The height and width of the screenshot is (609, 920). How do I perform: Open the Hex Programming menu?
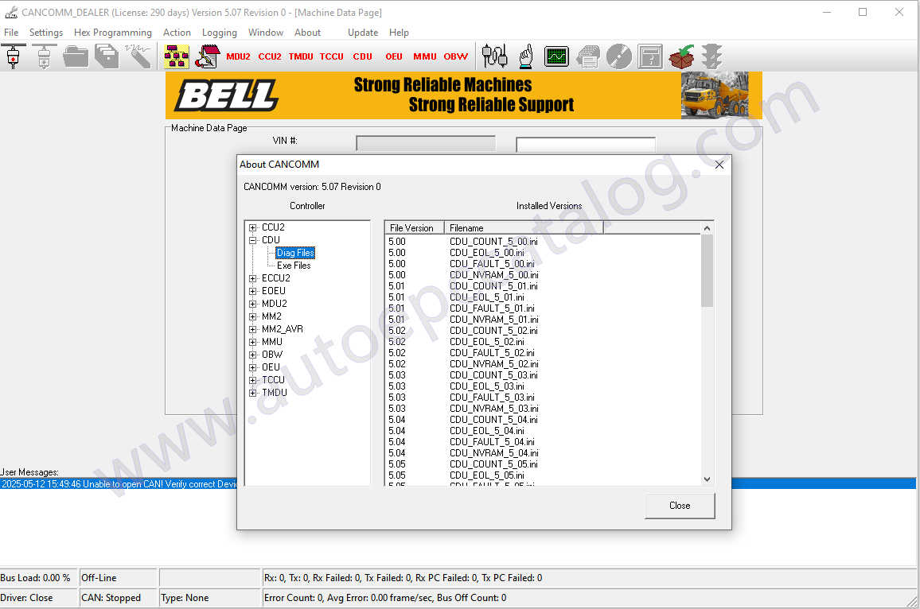point(113,33)
